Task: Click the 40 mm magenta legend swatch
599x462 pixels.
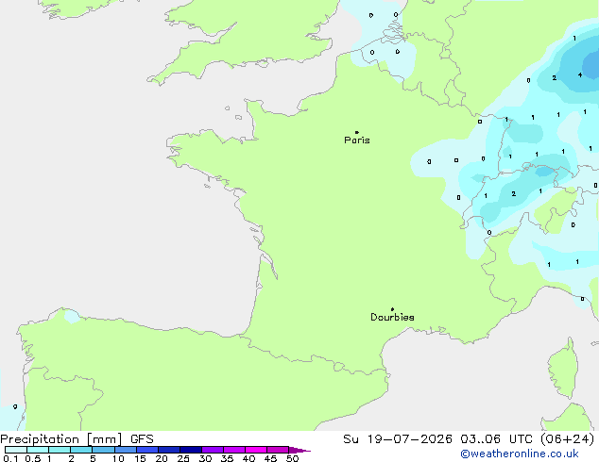Action: 256,450
